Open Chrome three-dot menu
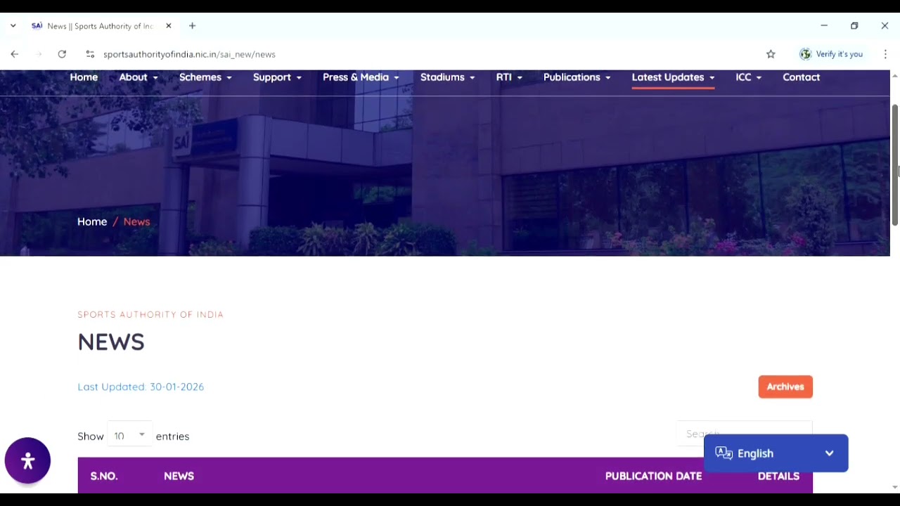The image size is (900, 506). [x=885, y=54]
